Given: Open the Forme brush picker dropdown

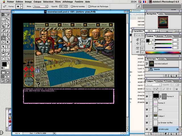Looking at the screenshot, I should tap(22, 7).
